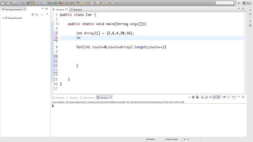Expand the SimpleStudent project tree

pyautogui.click(x=3, y=18)
